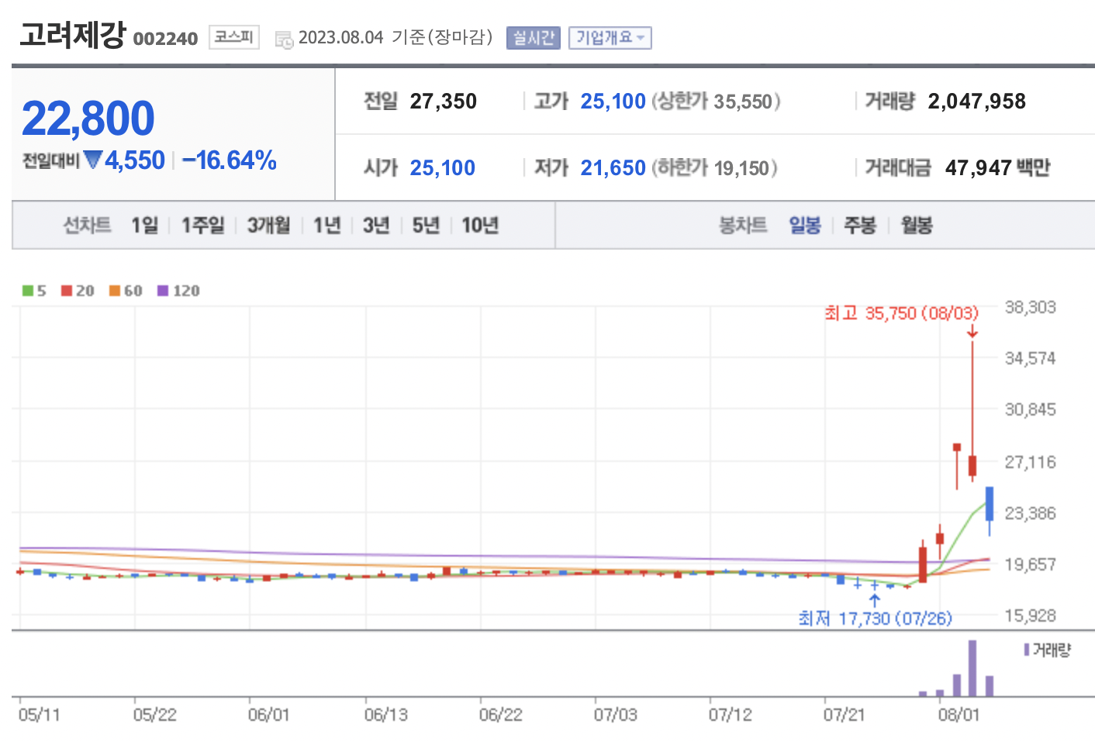1095x741 pixels.
Task: Select the 3개월 line chart period
Action: point(268,226)
